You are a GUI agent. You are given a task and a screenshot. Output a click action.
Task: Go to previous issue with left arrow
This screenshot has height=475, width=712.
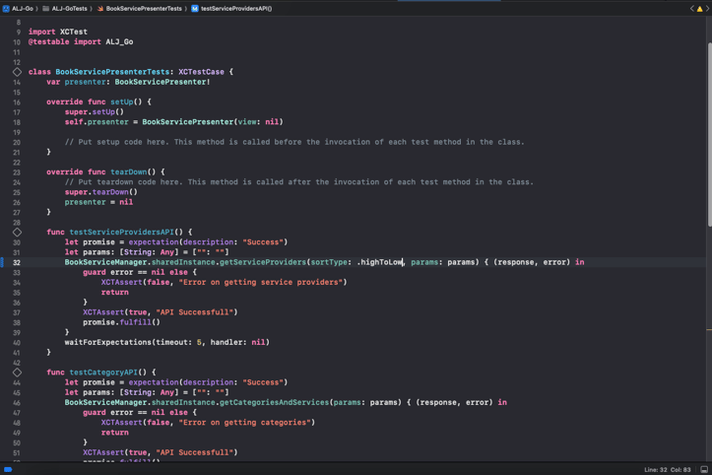pyautogui.click(x=692, y=9)
